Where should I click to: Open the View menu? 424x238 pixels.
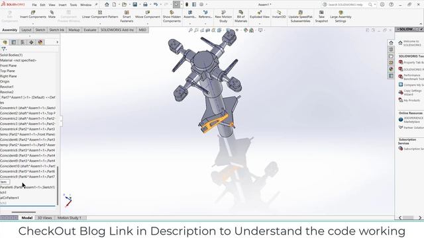point(52,5)
